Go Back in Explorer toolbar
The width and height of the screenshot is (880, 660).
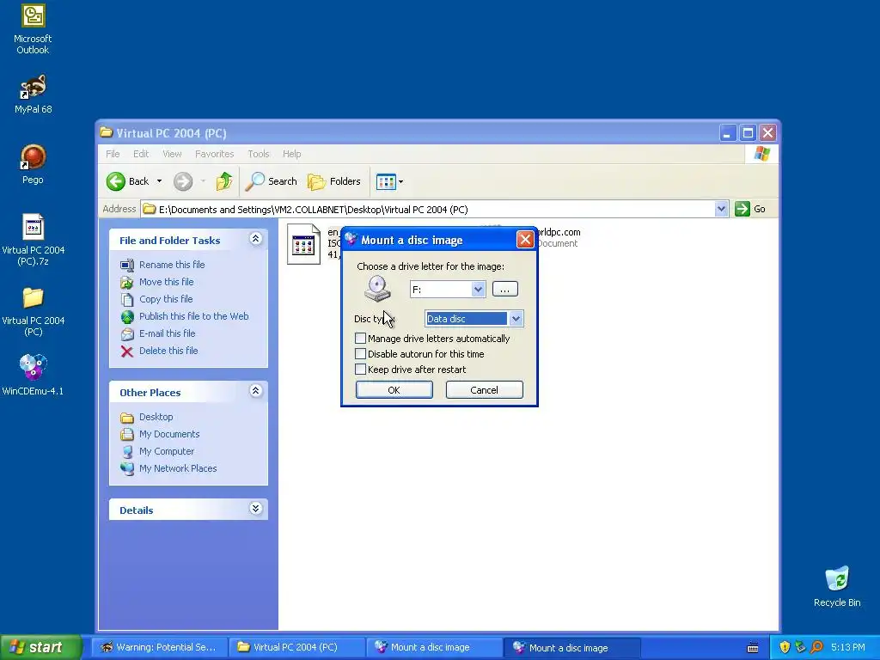[x=128, y=181]
